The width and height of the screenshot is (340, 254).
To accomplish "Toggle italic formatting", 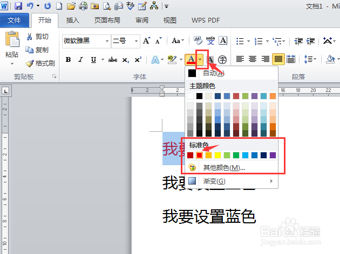I will pos(80,59).
